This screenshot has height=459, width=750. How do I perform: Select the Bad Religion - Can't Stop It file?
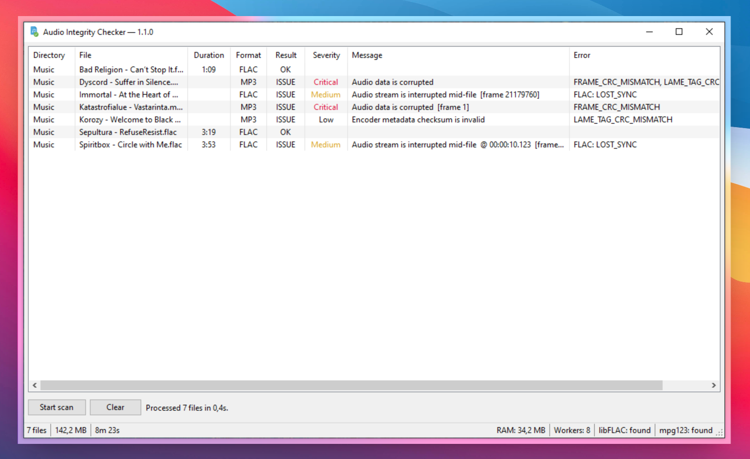point(131,70)
